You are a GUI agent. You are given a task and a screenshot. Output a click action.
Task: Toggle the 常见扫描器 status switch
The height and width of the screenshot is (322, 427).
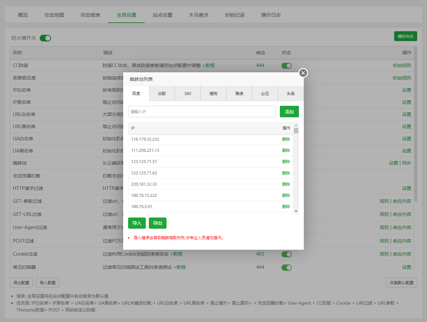click(286, 267)
